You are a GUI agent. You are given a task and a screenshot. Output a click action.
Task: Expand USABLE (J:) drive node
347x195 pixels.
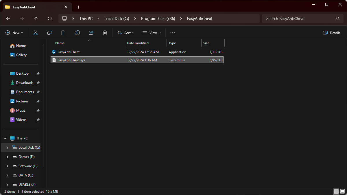point(8,185)
